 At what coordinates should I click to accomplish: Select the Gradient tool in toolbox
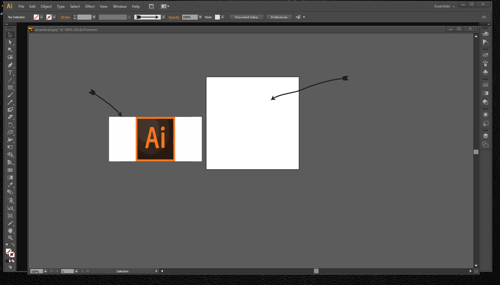click(10, 177)
